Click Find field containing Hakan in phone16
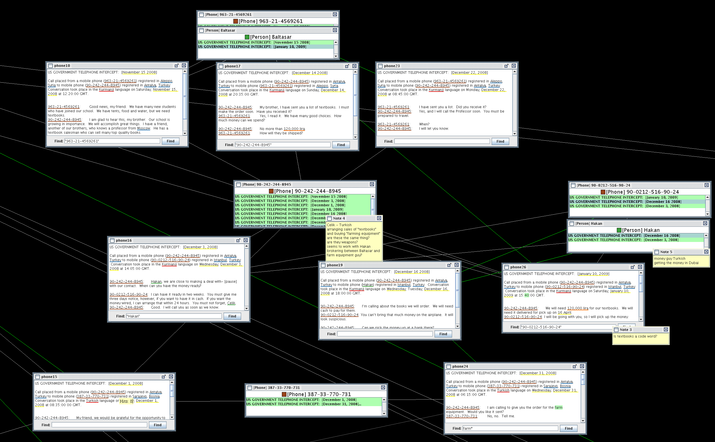 pyautogui.click(x=174, y=316)
